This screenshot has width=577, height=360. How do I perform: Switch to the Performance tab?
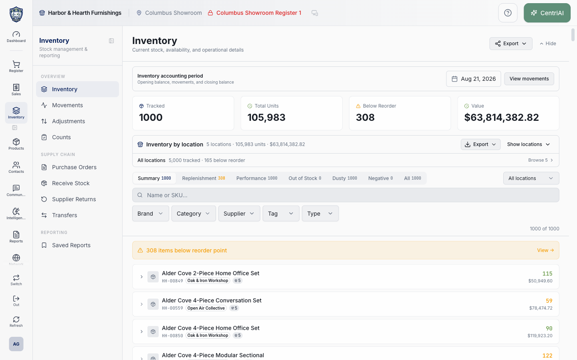(x=257, y=178)
